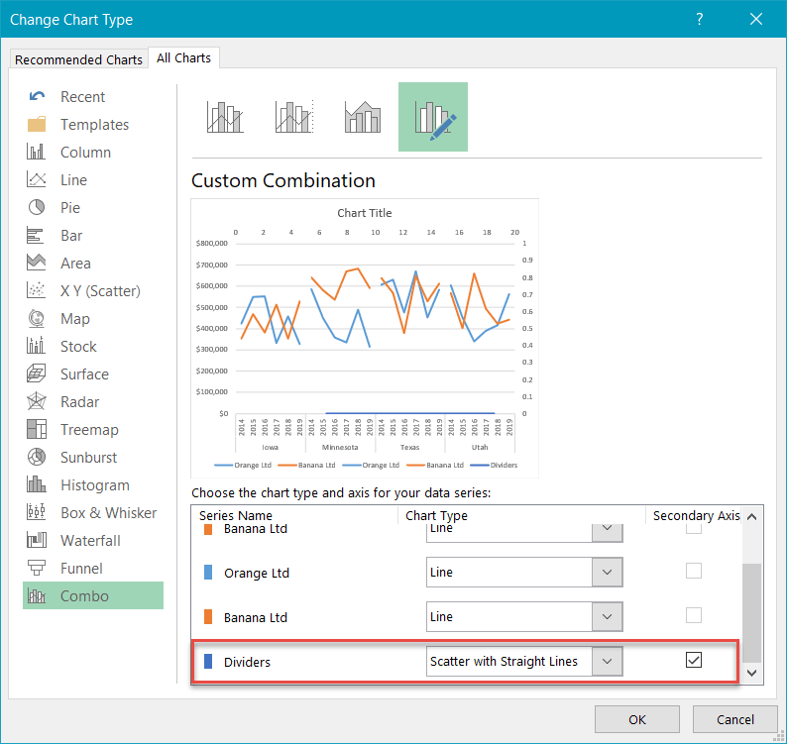This screenshot has height=744, width=787.
Task: Choose the Recent chart category
Action: [x=82, y=96]
